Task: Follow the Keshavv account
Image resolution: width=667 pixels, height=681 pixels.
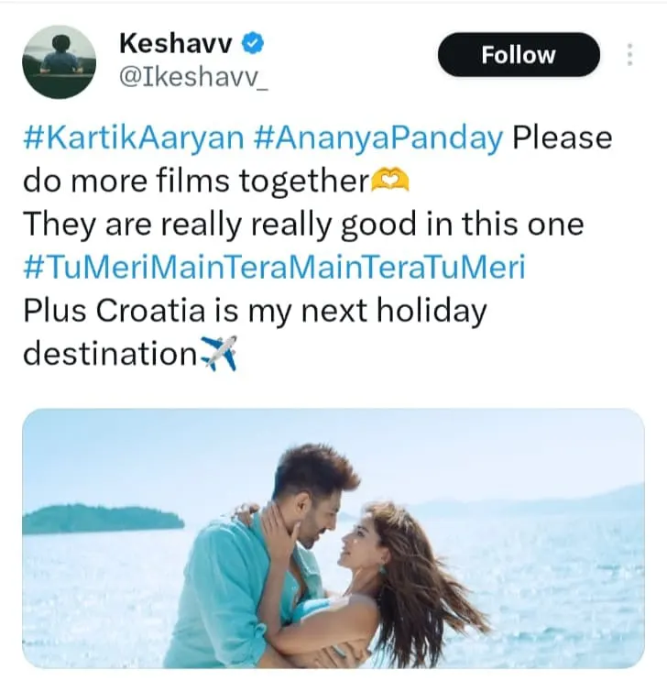Action: tap(519, 55)
